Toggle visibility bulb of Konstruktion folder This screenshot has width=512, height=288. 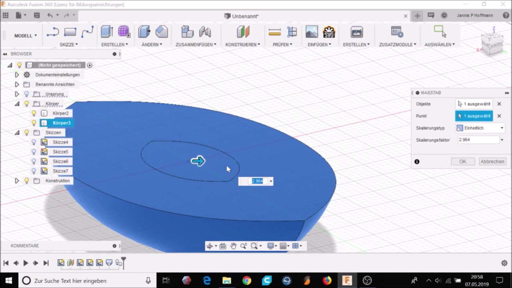[27, 180]
